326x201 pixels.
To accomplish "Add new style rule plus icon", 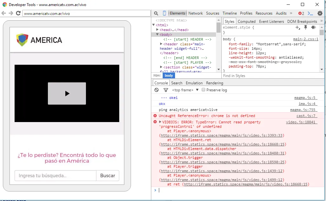I will click(298, 28).
